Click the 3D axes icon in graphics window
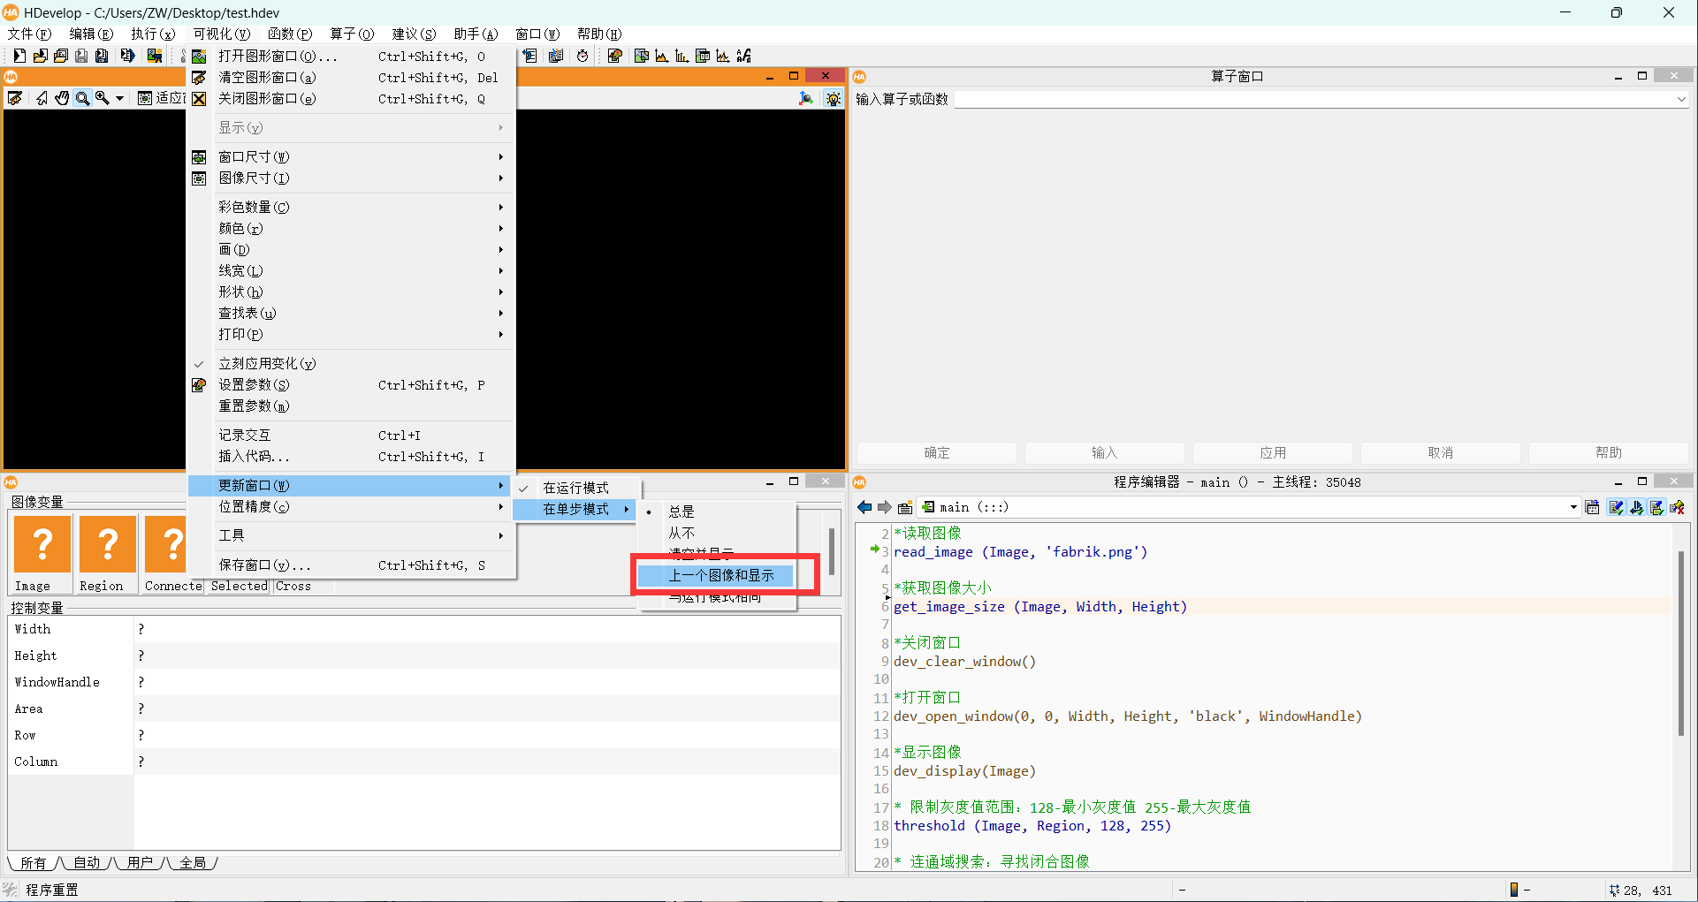This screenshot has width=1698, height=902. [806, 98]
